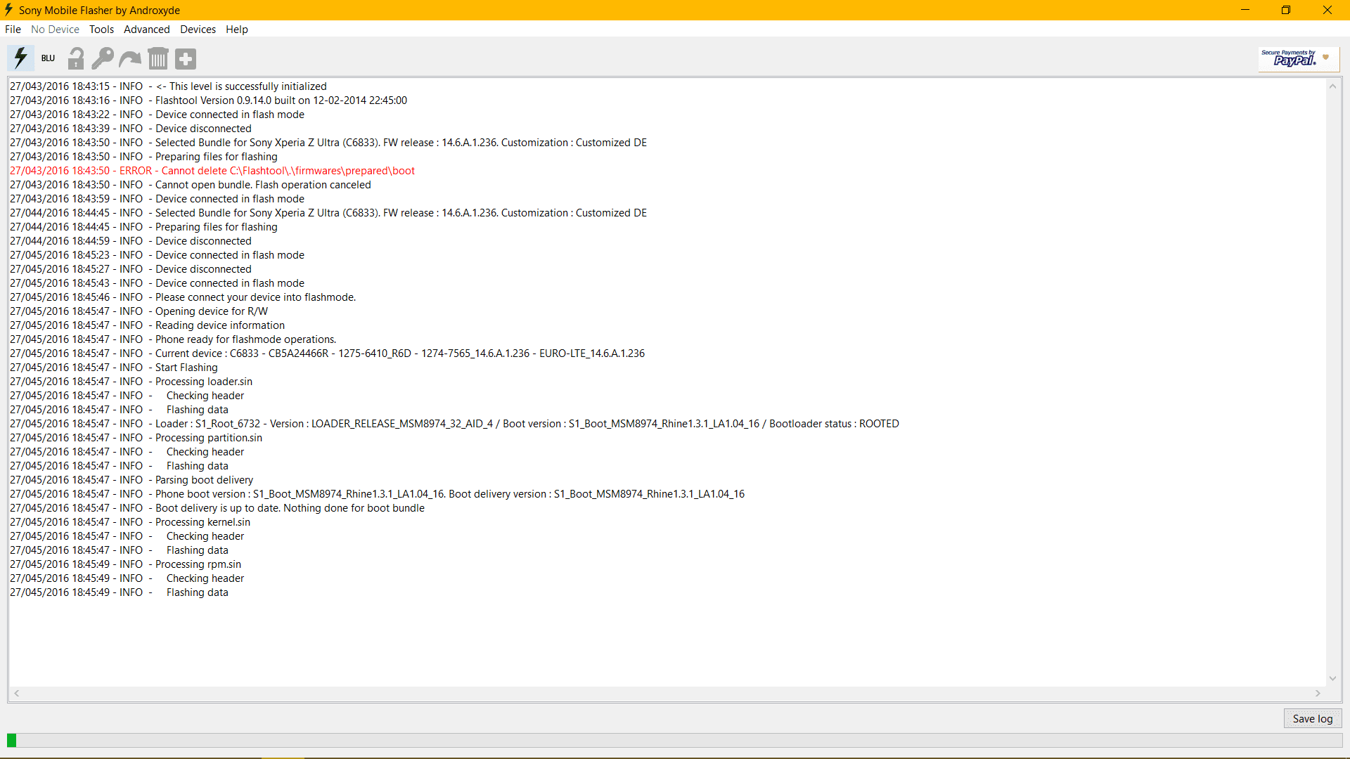Click the horizontal scrollbar left arrow
Viewport: 1350px width, 759px height.
[x=17, y=694]
